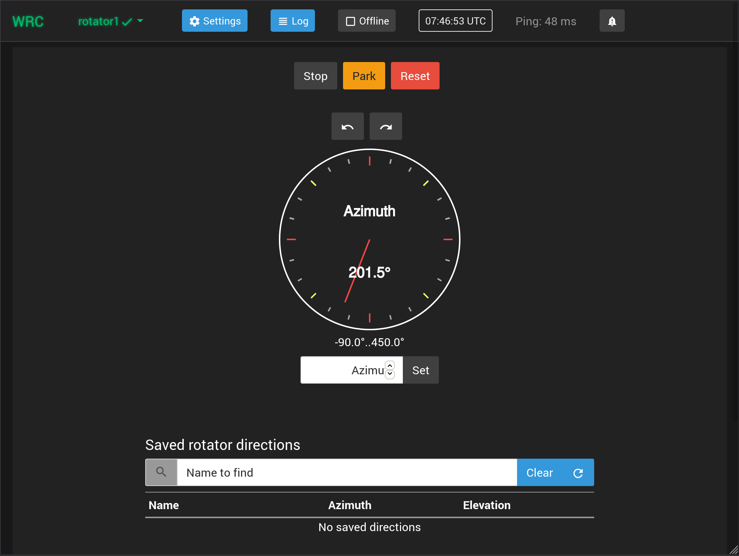Rotate counter-clockwise with the left arrow button
This screenshot has height=556, width=739.
pos(347,127)
